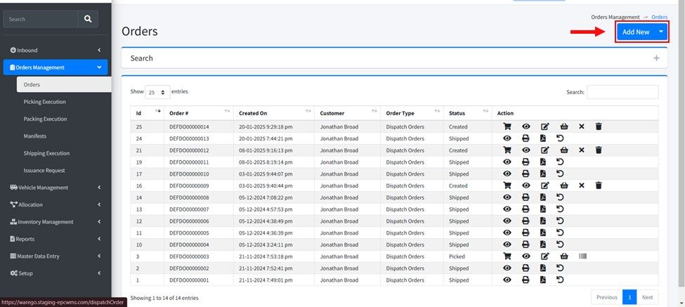Open Picking Execution in the sidebar
Viewport: 685px width, 307px height.
64,102
